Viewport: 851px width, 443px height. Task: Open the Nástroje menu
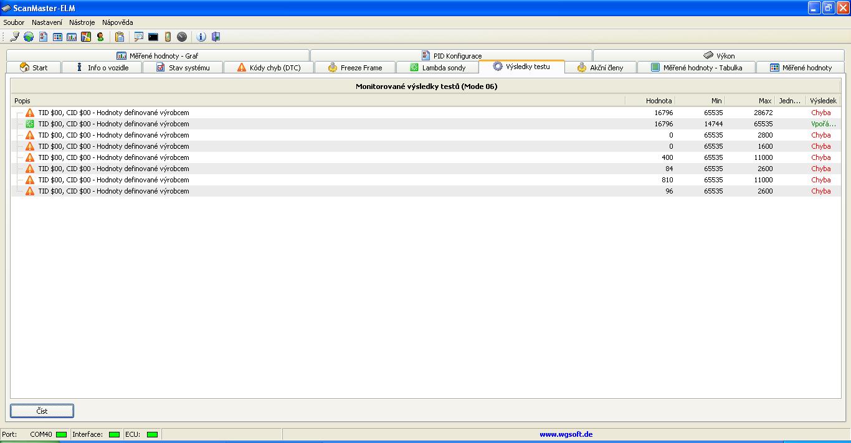pos(82,22)
